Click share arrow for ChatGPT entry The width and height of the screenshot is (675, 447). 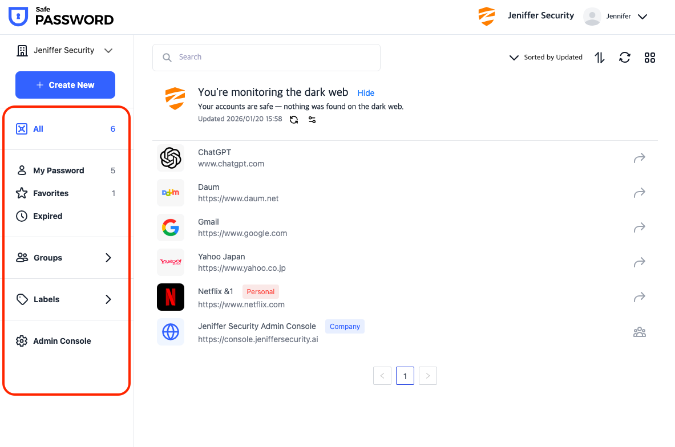click(x=640, y=158)
